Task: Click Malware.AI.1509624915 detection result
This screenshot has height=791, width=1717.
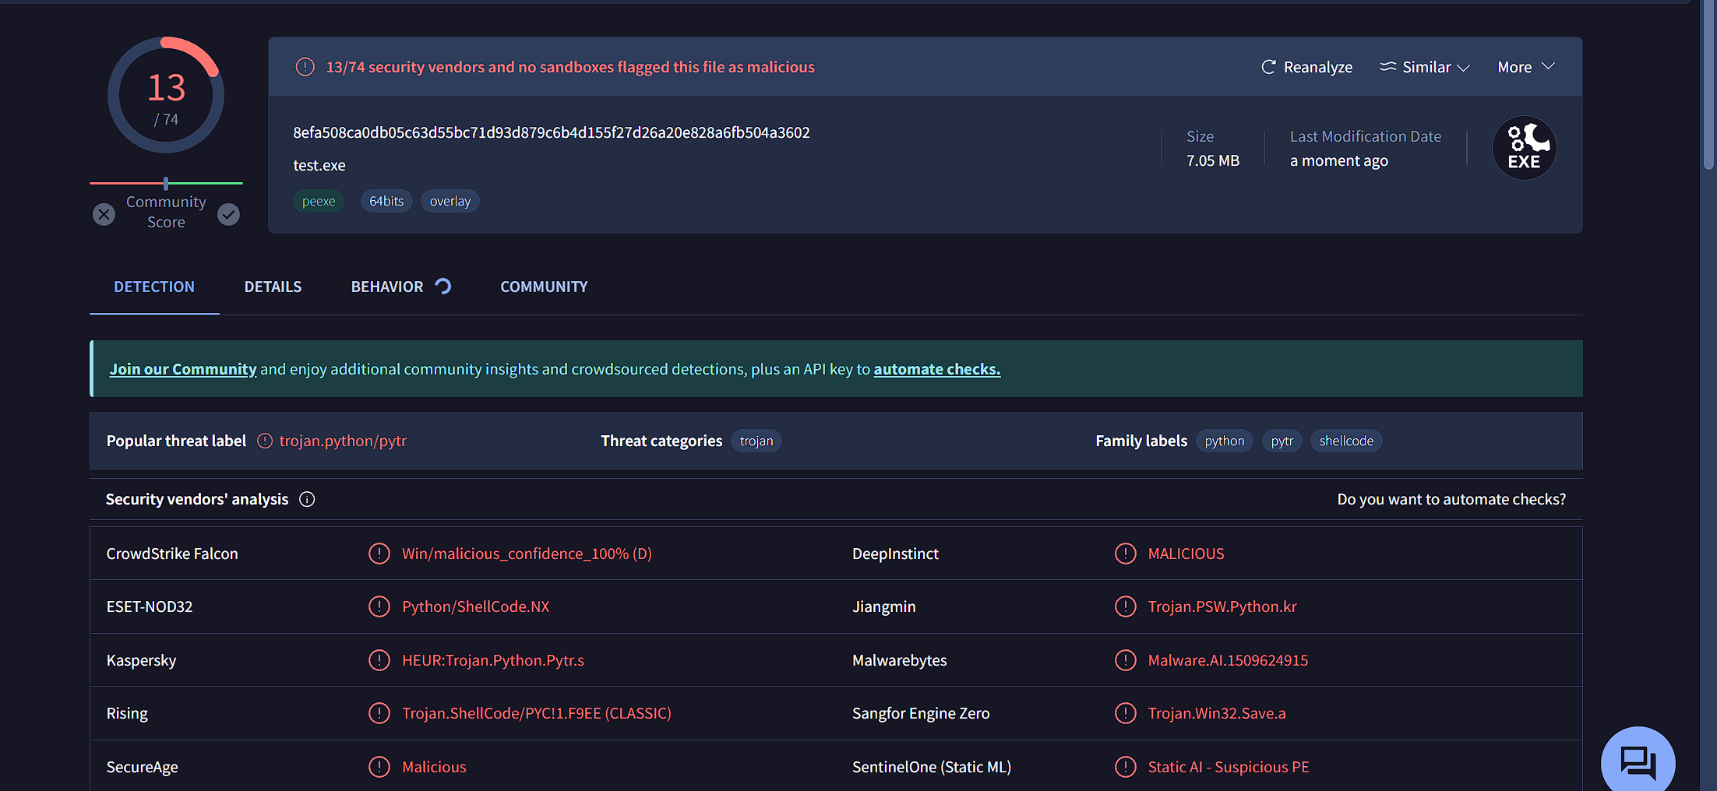Action: [1228, 660]
